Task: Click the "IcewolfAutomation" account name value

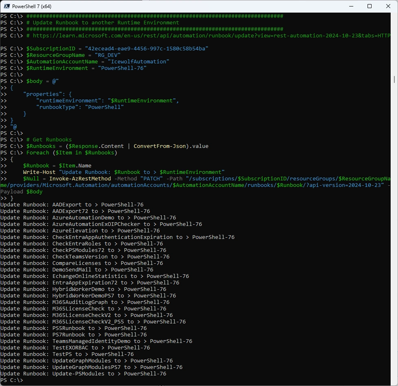Action: coord(138,62)
